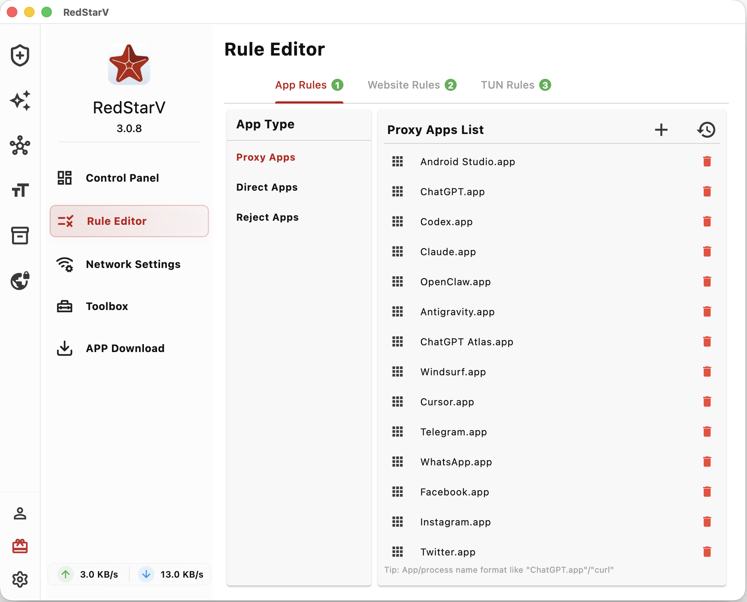Open the settings gear icon
This screenshot has width=747, height=602.
20,579
